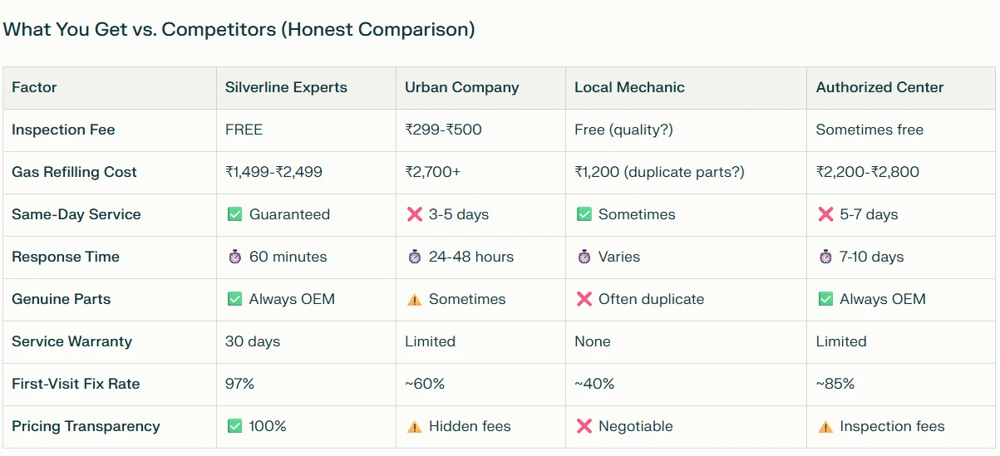Click green checkmark beside 100%
The height and width of the screenshot is (456, 1000).
click(234, 426)
